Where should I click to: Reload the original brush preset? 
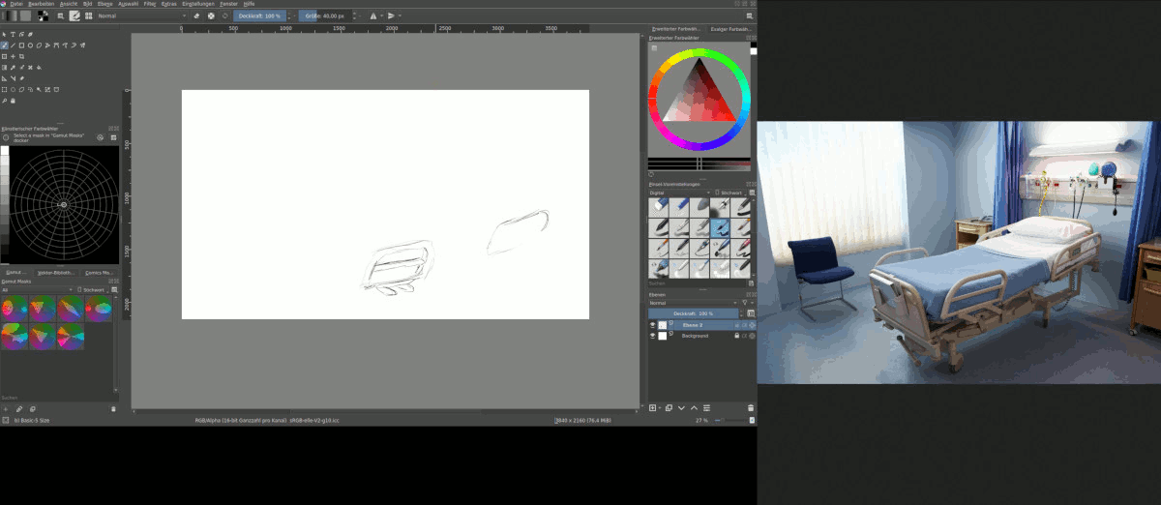225,15
